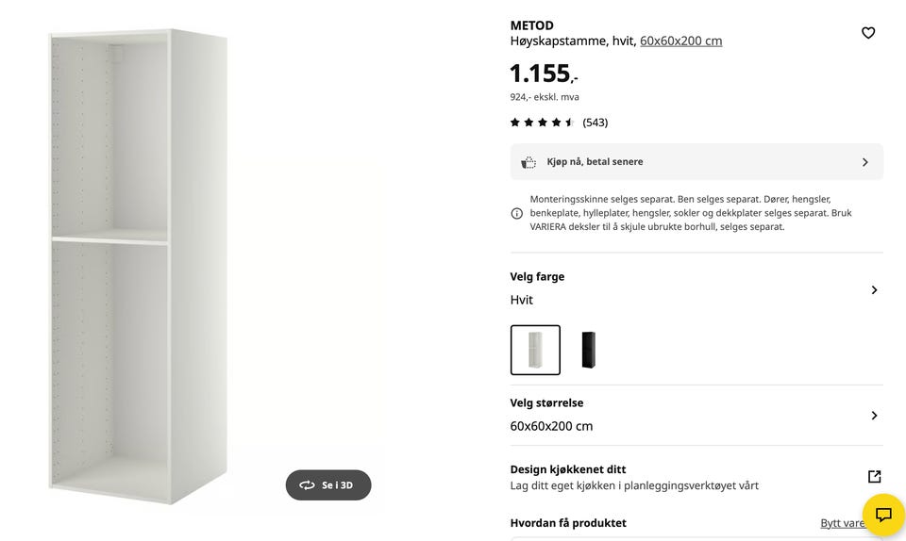Select the black cabinet color swatch

click(588, 350)
